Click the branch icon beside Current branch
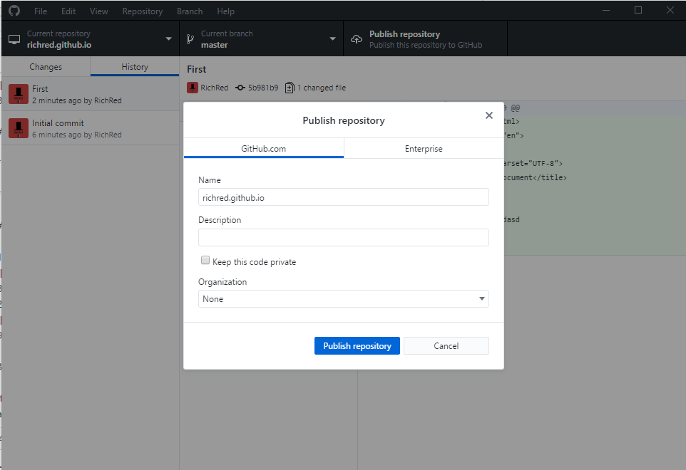This screenshot has width=686, height=470. coord(190,39)
